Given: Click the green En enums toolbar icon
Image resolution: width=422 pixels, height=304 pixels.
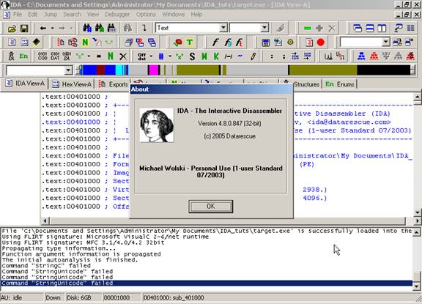Looking at the screenshot, I should coord(23,56).
